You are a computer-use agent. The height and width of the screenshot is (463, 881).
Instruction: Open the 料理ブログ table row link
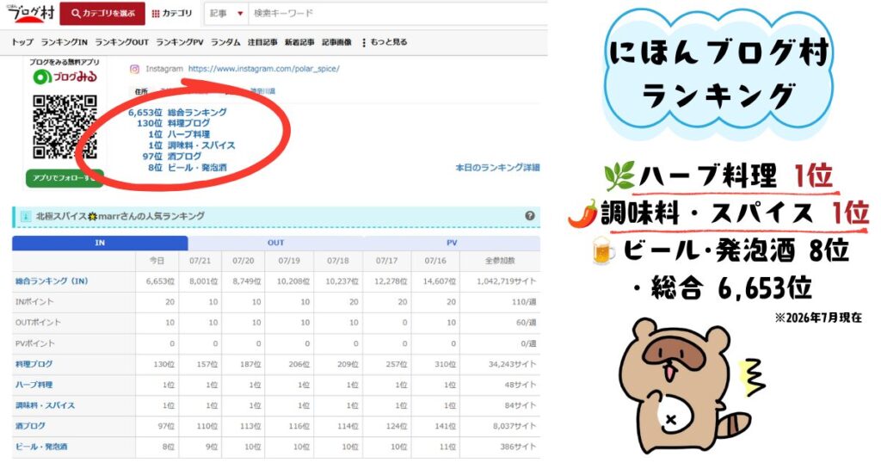(34, 364)
